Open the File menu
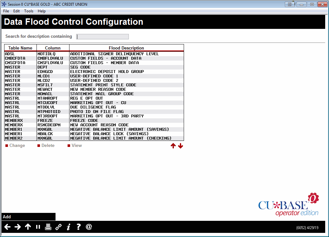Viewport: 329px width, 237px height. (x=6, y=11)
